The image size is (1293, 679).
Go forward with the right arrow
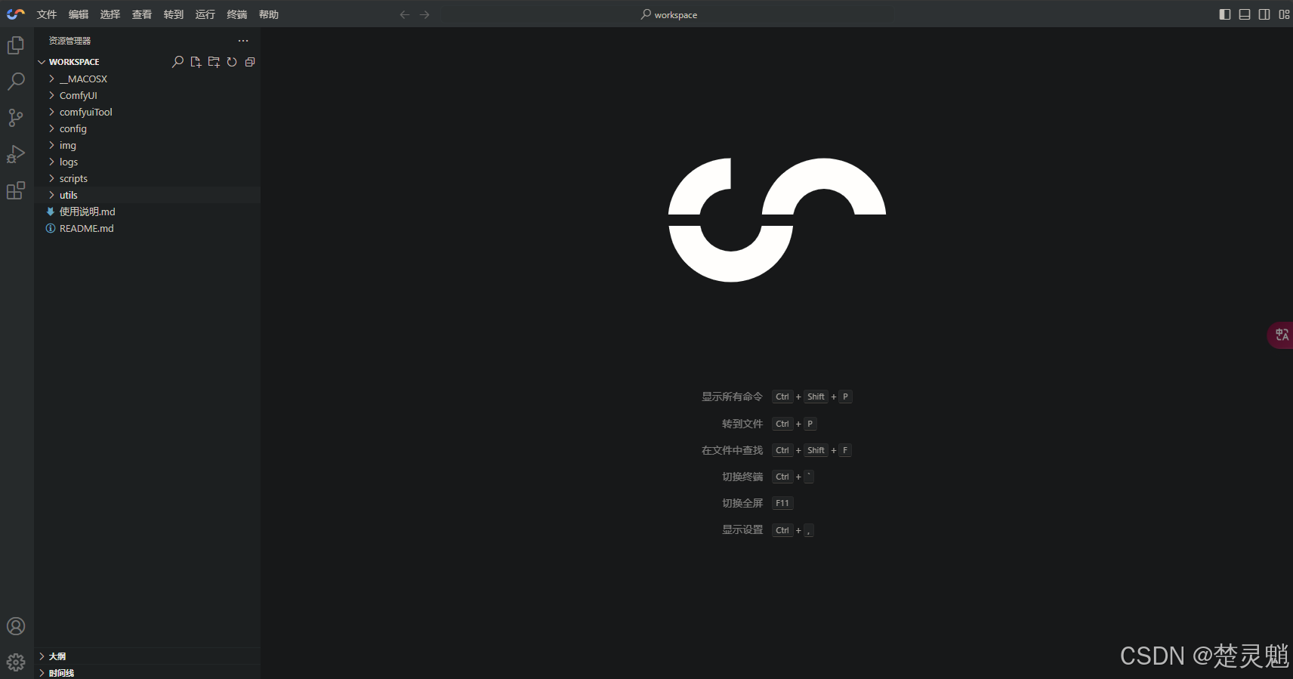[x=424, y=14]
